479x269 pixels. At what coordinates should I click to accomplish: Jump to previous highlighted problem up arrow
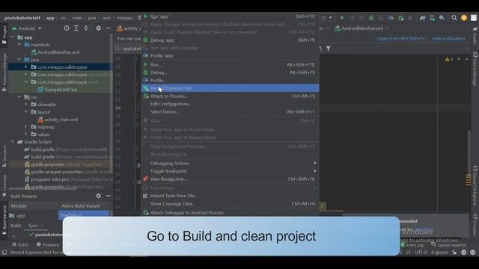[459, 59]
